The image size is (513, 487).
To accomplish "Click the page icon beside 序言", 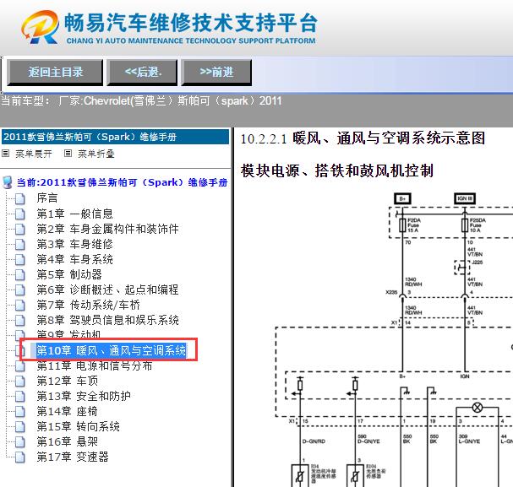I will (20, 198).
